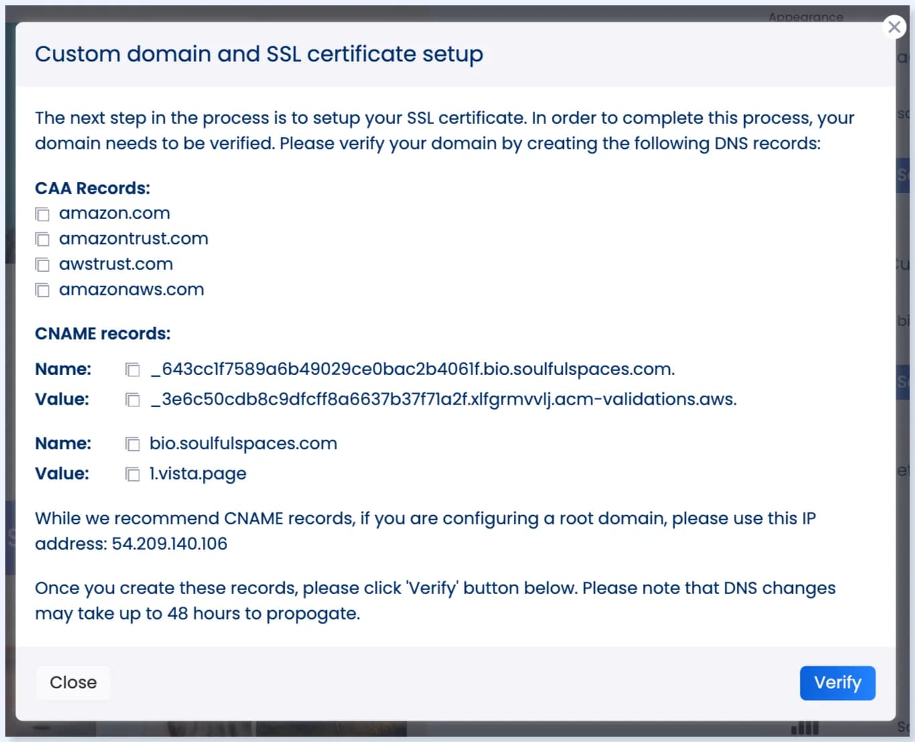915x742 pixels.
Task: Copy the amazonaws.com CAA record
Action: coord(42,290)
